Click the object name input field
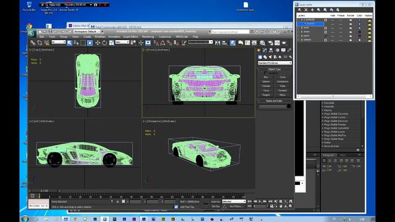The image size is (395, 222). point(272,107)
